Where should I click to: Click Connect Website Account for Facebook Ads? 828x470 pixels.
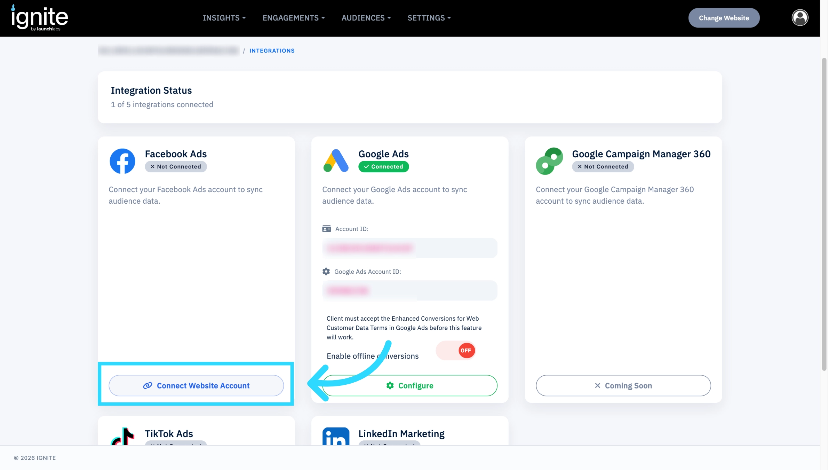(196, 385)
